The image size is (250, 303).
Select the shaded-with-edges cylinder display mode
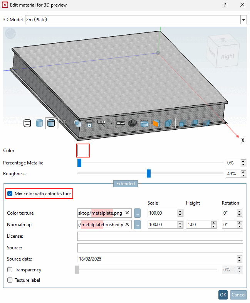click(51, 123)
